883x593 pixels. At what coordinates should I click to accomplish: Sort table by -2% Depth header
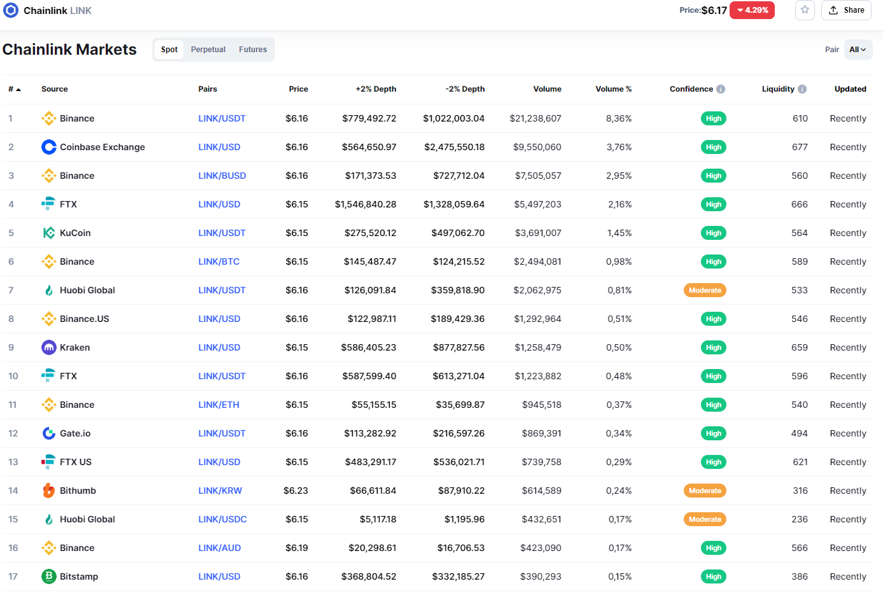[465, 89]
